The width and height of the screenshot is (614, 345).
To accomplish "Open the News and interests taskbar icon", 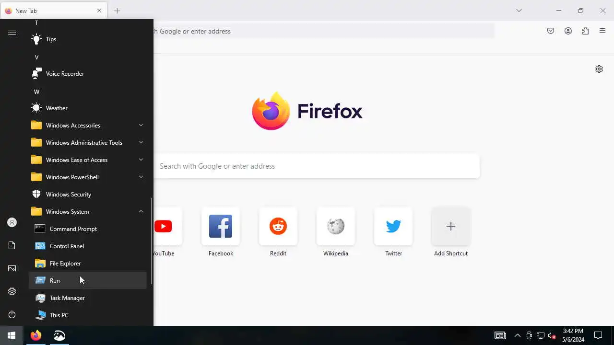I will coord(500,335).
